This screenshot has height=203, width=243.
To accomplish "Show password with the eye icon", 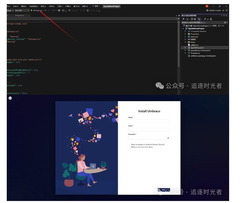I will coord(168,138).
